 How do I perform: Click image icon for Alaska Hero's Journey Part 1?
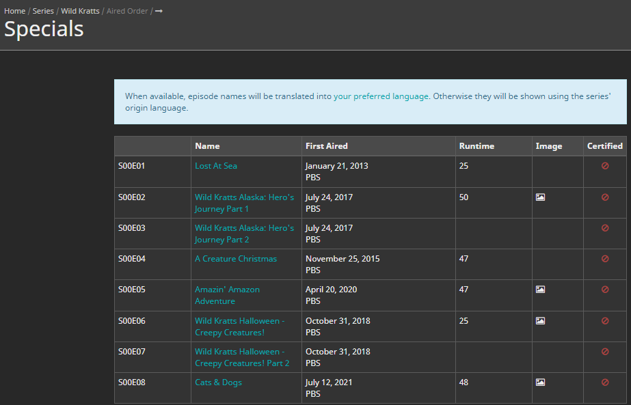pyautogui.click(x=540, y=197)
